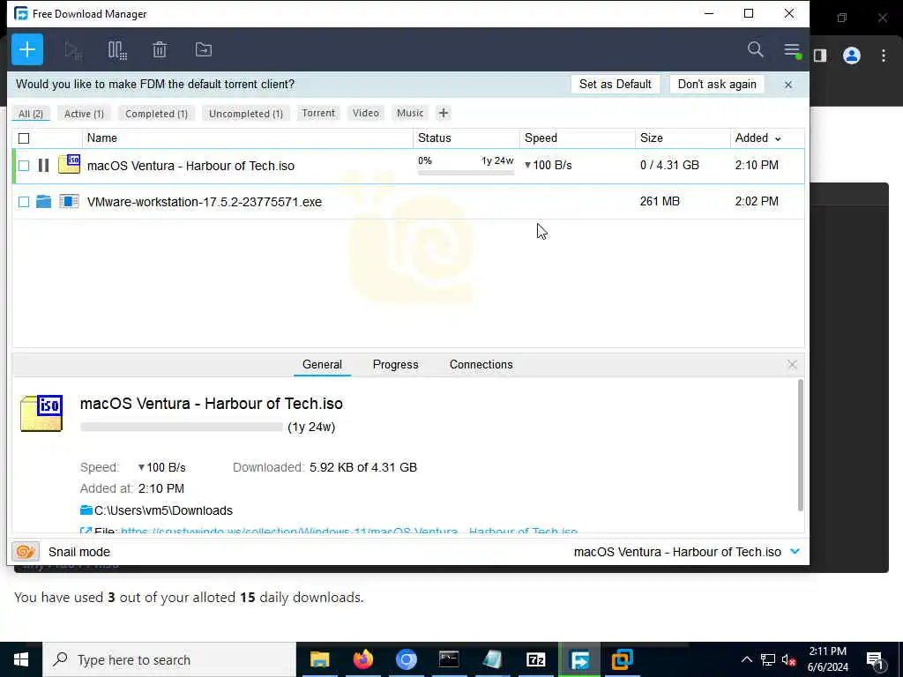Click the blue Add download plus button

pos(27,49)
